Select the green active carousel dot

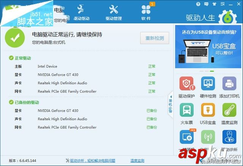212,71
